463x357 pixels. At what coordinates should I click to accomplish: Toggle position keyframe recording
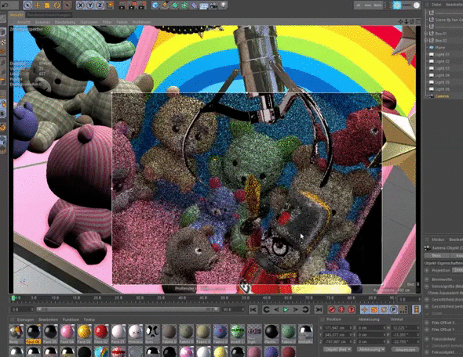tap(365, 309)
